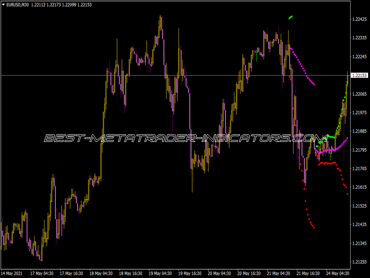Screen dimensions: 370x278
Task: Click the green indicator dots at chart top
Action: pos(291,18)
